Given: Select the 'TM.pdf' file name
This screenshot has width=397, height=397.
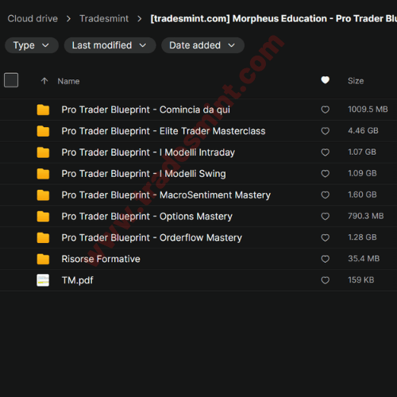Looking at the screenshot, I should coord(78,280).
